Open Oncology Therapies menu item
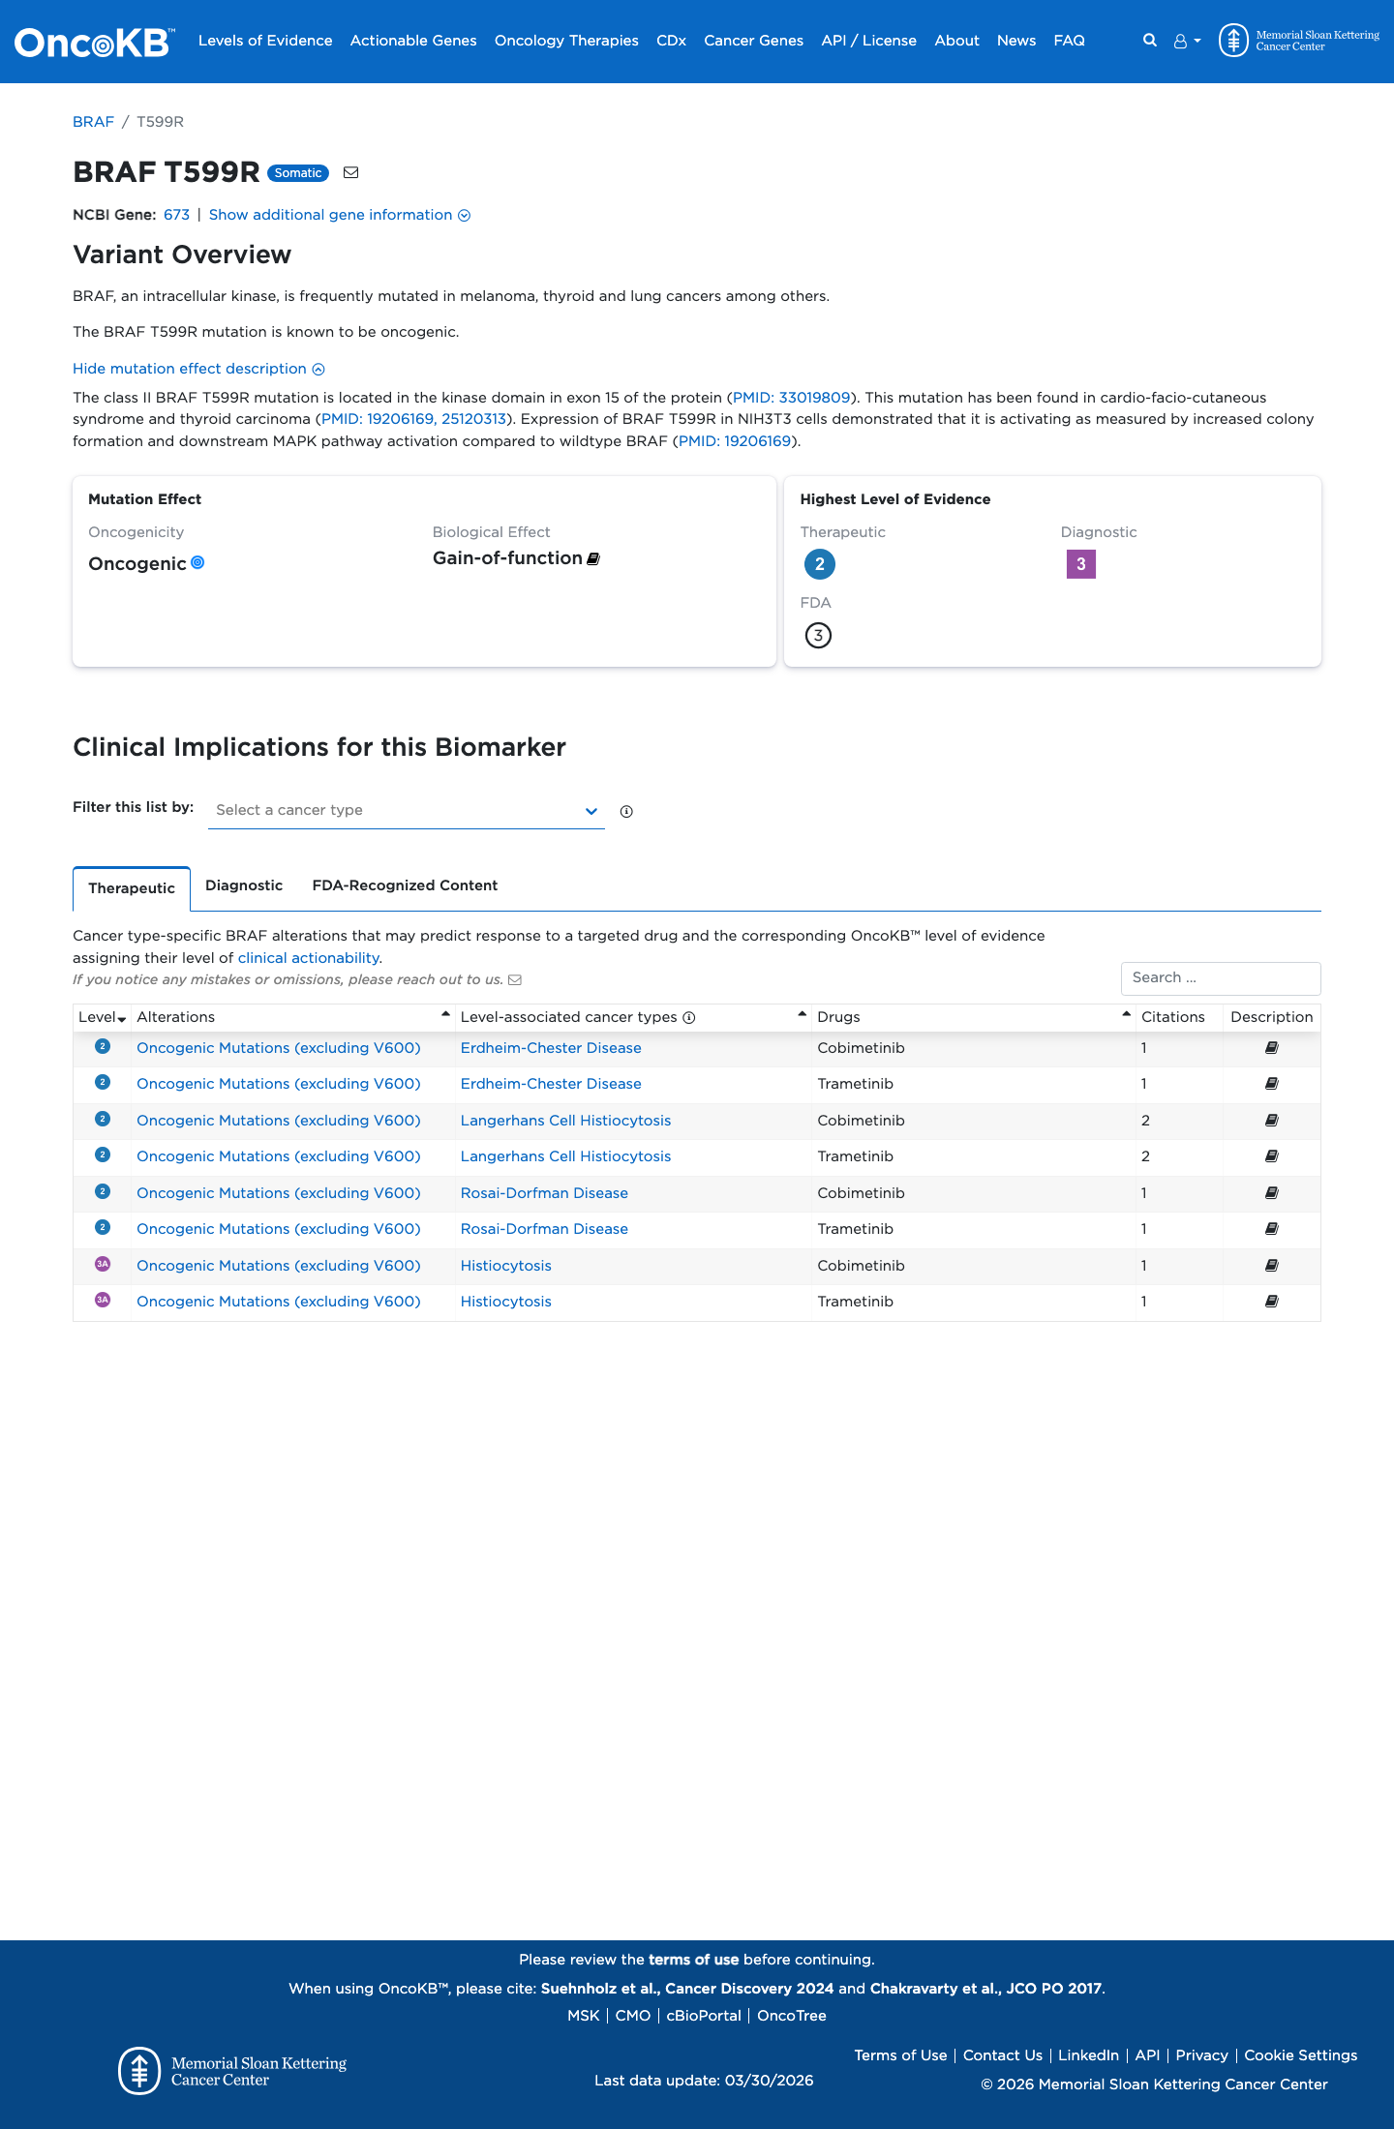 (x=566, y=41)
